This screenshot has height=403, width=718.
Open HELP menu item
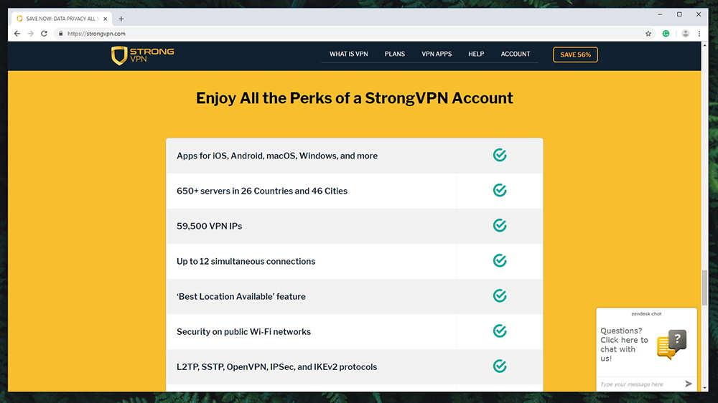click(476, 54)
